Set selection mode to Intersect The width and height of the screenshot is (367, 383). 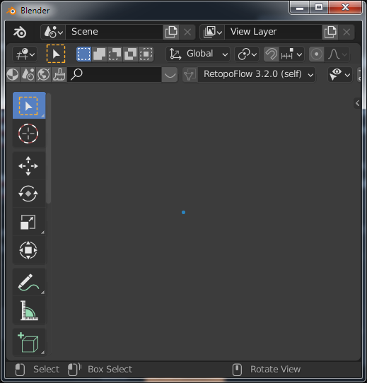pos(146,54)
